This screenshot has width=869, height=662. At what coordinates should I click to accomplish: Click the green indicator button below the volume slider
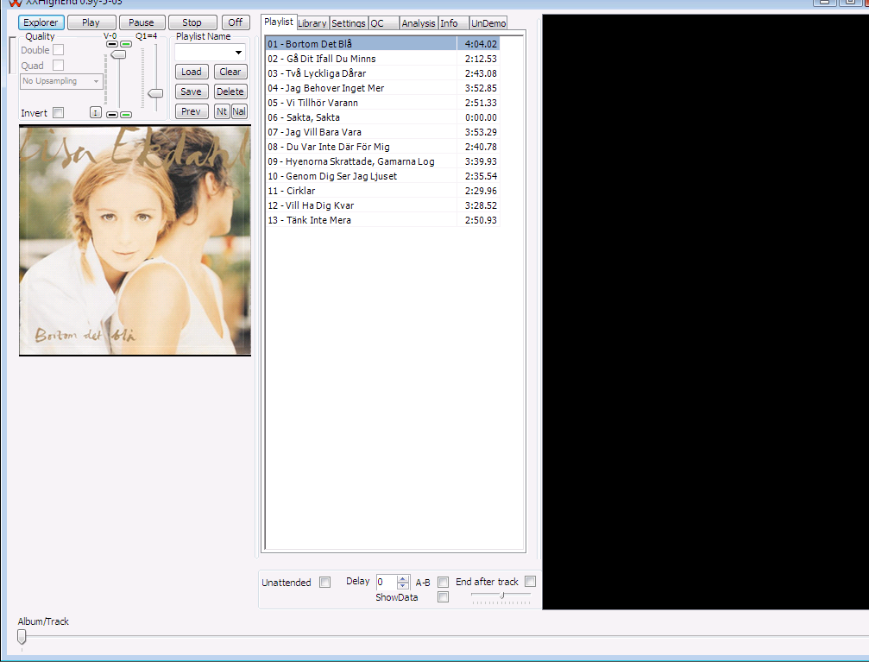coord(126,114)
